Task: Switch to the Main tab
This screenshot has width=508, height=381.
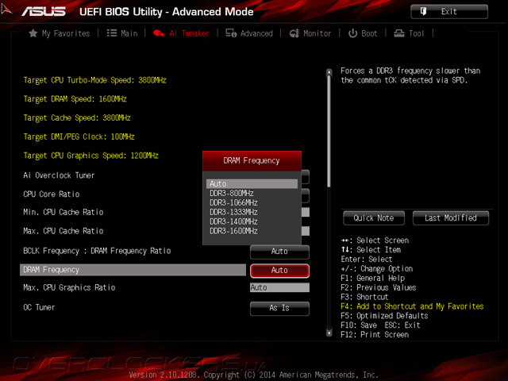Action: 122,33
